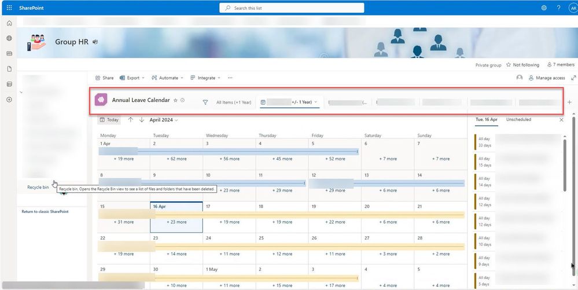Go to previous month with up arrow
Viewport: 578px width, 290px height.
coord(131,120)
